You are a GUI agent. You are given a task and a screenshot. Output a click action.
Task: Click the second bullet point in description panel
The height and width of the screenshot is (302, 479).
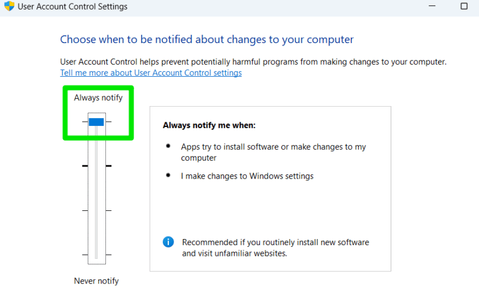[168, 176]
